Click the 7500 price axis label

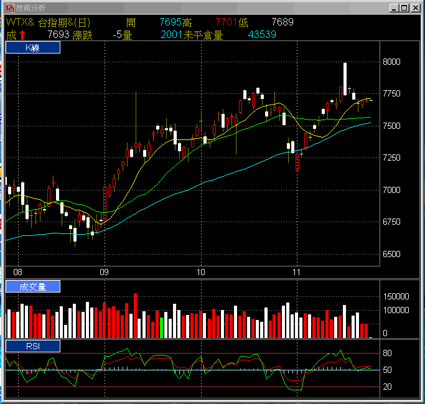point(391,126)
